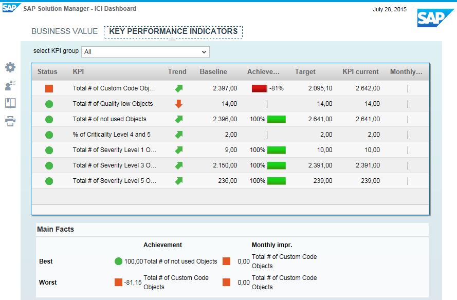Click green trend arrow of Severity Level 1 row
Viewport: 457px width, 300px height.
[x=179, y=150]
